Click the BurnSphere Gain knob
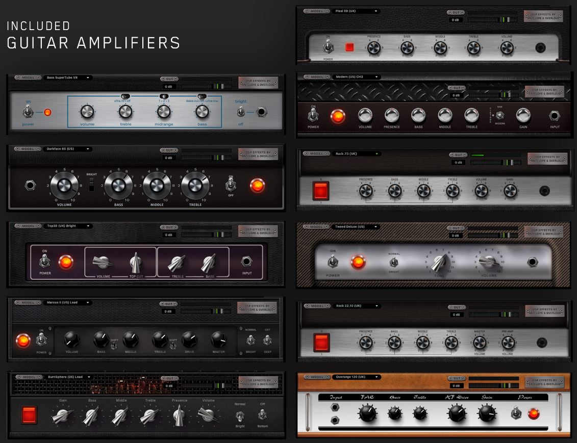The image size is (577, 443). click(x=62, y=416)
